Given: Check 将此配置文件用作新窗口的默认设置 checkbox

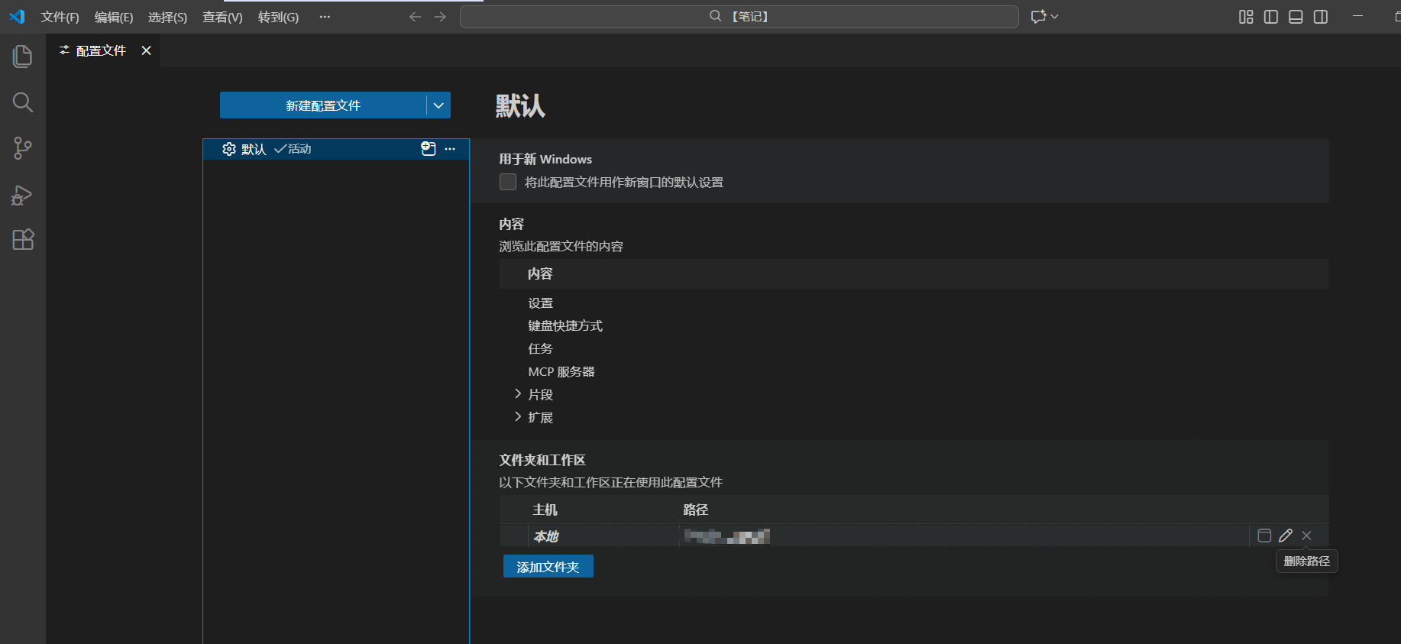Looking at the screenshot, I should click(508, 182).
